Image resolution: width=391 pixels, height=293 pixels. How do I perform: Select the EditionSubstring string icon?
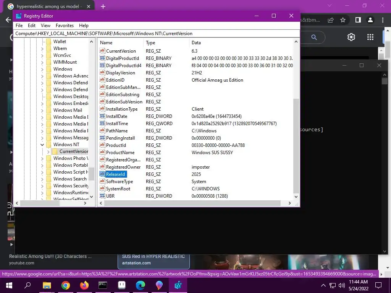(102, 94)
